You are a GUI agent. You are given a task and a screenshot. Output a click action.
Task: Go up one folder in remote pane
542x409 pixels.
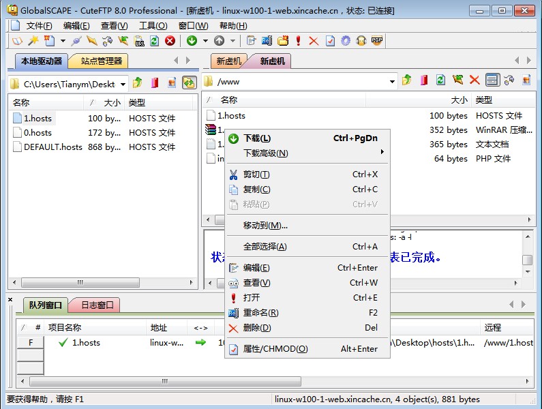point(406,80)
